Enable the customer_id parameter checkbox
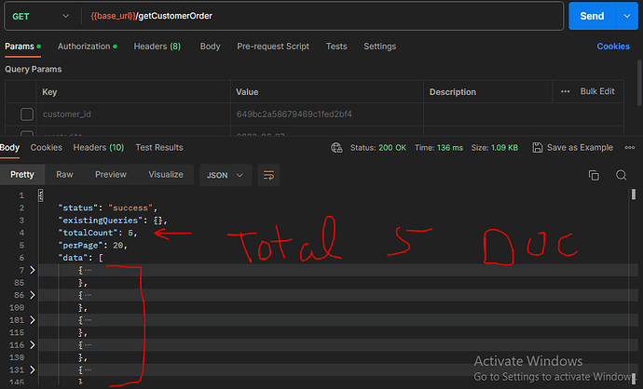643x389 pixels. tap(26, 114)
